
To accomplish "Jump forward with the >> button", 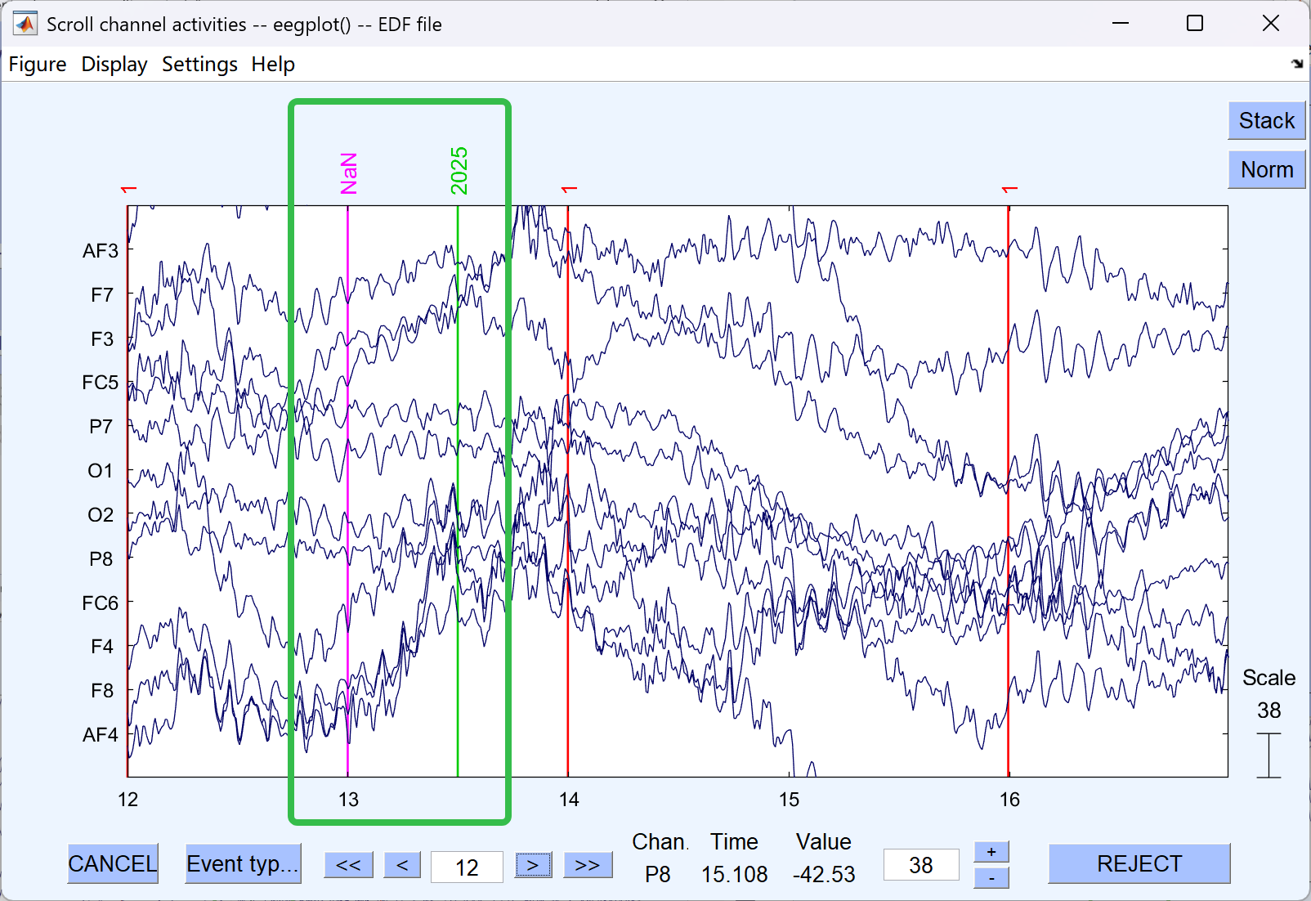I will tap(588, 865).
